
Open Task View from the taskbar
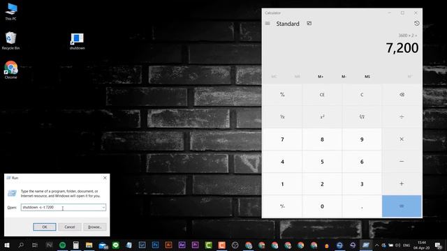34,245
